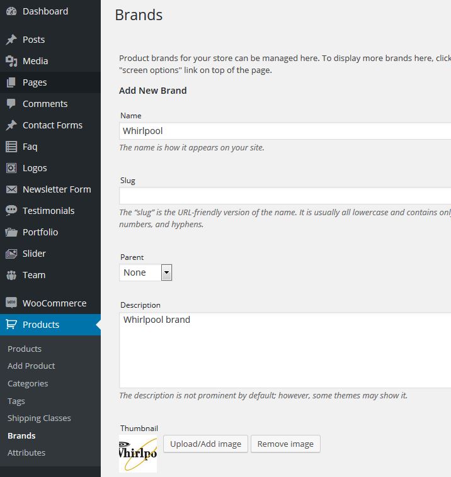Click the WooCommerce woo icon

coord(11,303)
